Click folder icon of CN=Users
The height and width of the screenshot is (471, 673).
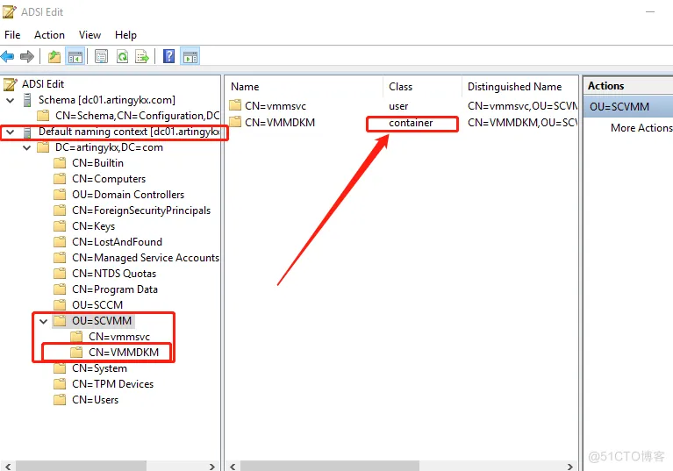coord(60,400)
